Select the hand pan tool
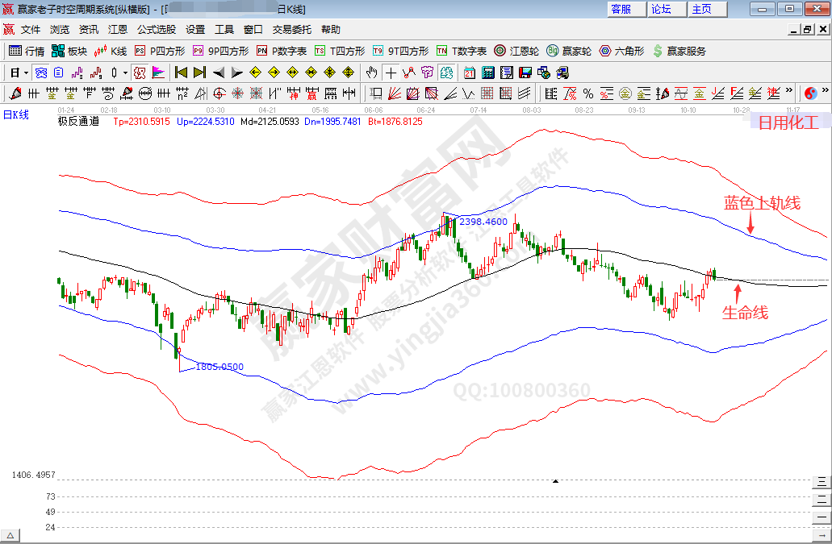Viewport: 832px width, 544px height. [371, 72]
